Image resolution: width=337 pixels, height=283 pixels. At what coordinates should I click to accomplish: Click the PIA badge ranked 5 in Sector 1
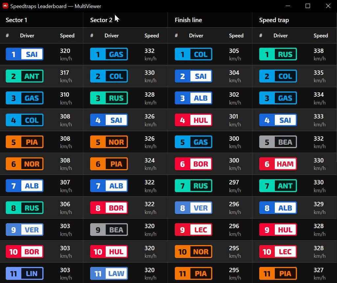[x=24, y=142]
